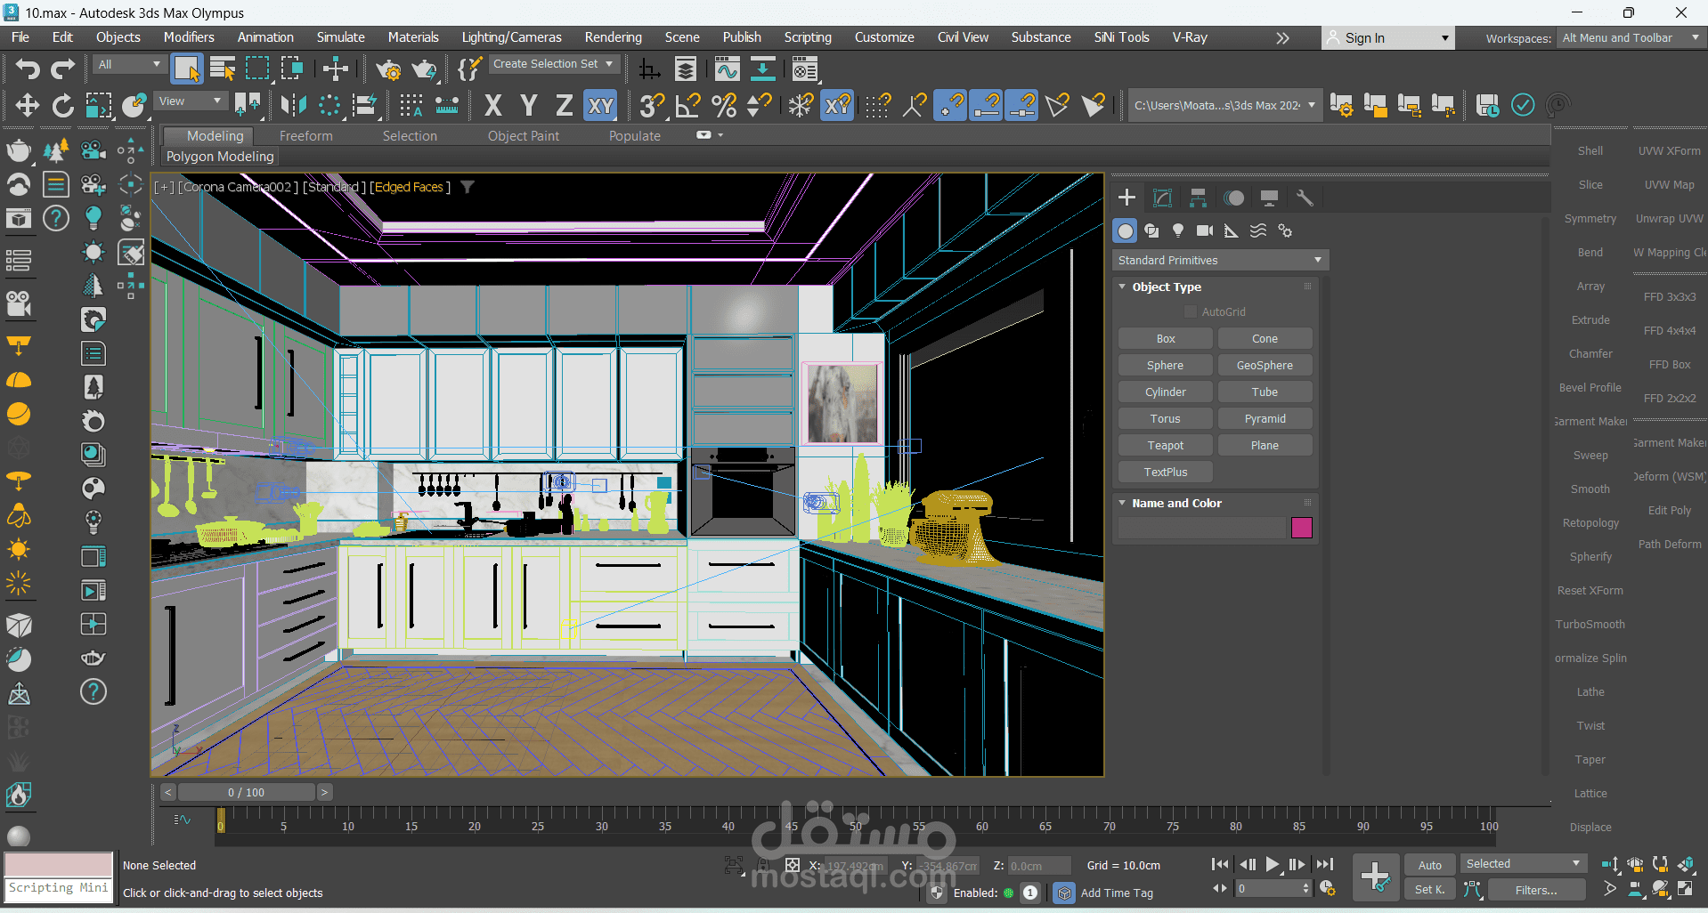Enable the AutoGrid checkbox
The width and height of the screenshot is (1708, 913).
click(1191, 311)
